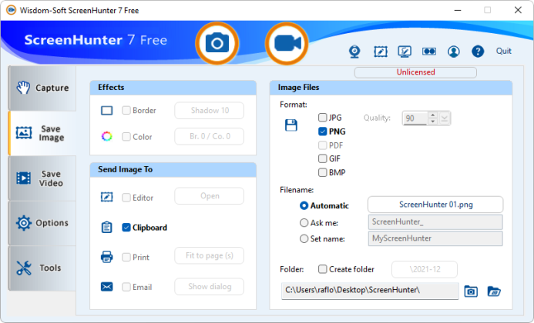The width and height of the screenshot is (534, 323).
Task: Select the Ask me filename radio button
Action: (304, 223)
